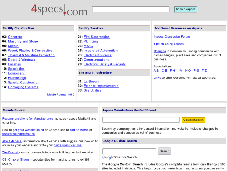Screen dimensions: 228x171
Task: Open Thermal & Moisture Protection link
Action: click(x=31, y=55)
